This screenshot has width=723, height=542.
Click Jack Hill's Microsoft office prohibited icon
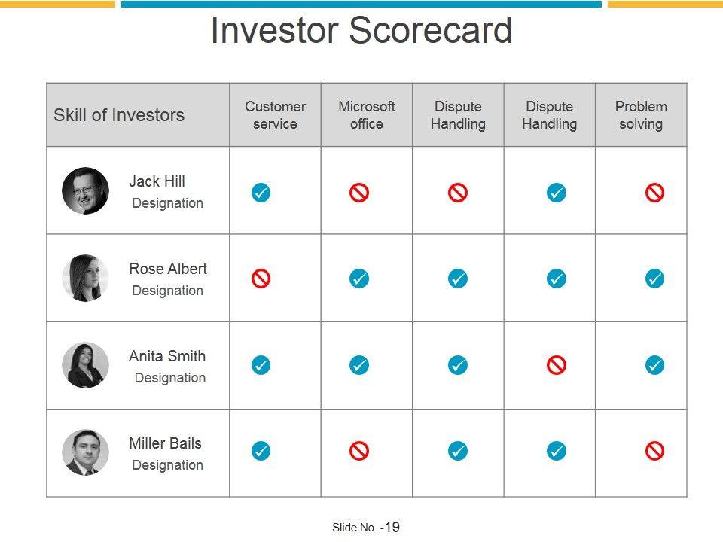point(359,193)
